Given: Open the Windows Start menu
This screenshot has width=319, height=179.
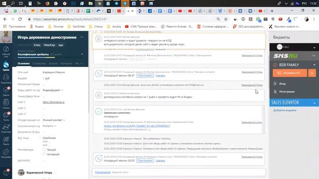Looking at the screenshot, I should [x=4, y=3].
